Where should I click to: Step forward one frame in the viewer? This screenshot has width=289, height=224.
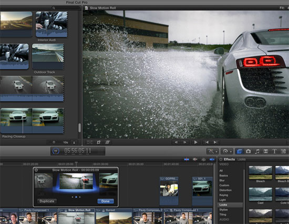click(184, 142)
